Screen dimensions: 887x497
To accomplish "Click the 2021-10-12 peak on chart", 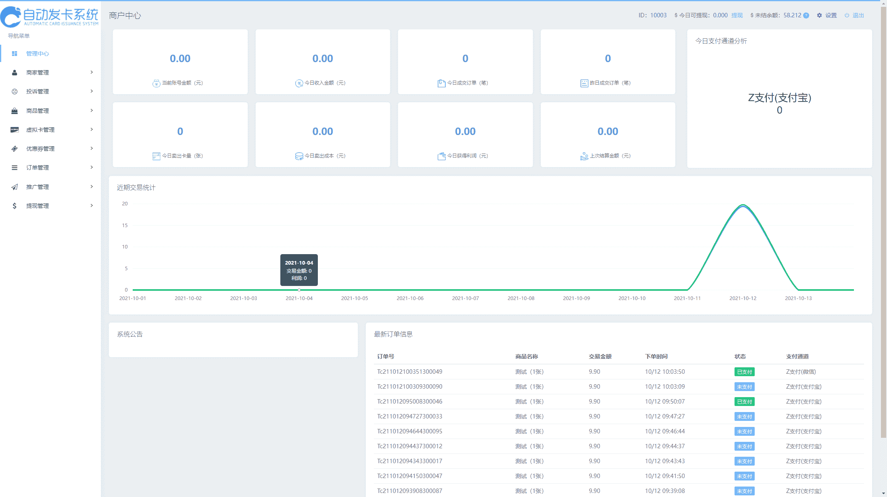I will point(743,205).
